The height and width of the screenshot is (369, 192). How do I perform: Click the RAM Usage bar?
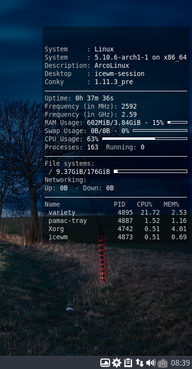tap(177, 123)
